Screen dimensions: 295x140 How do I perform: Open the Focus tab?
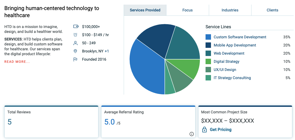188,10
